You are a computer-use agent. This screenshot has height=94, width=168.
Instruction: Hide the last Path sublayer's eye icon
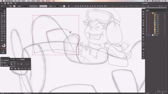tap(146, 33)
